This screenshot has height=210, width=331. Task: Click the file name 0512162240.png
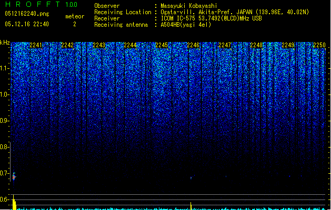[x=27, y=14]
